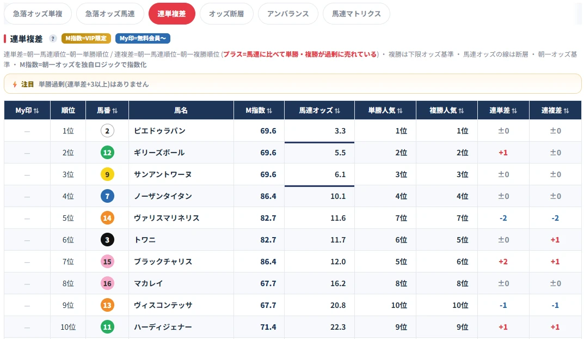Viewport: 584px width, 339px height.
Task: Click horse name ブラックチャリス
Action: coord(163,262)
